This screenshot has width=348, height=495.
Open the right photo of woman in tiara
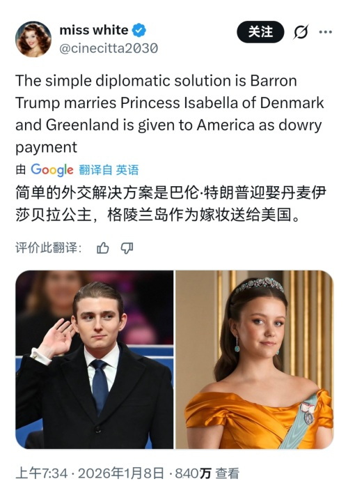pos(254,360)
